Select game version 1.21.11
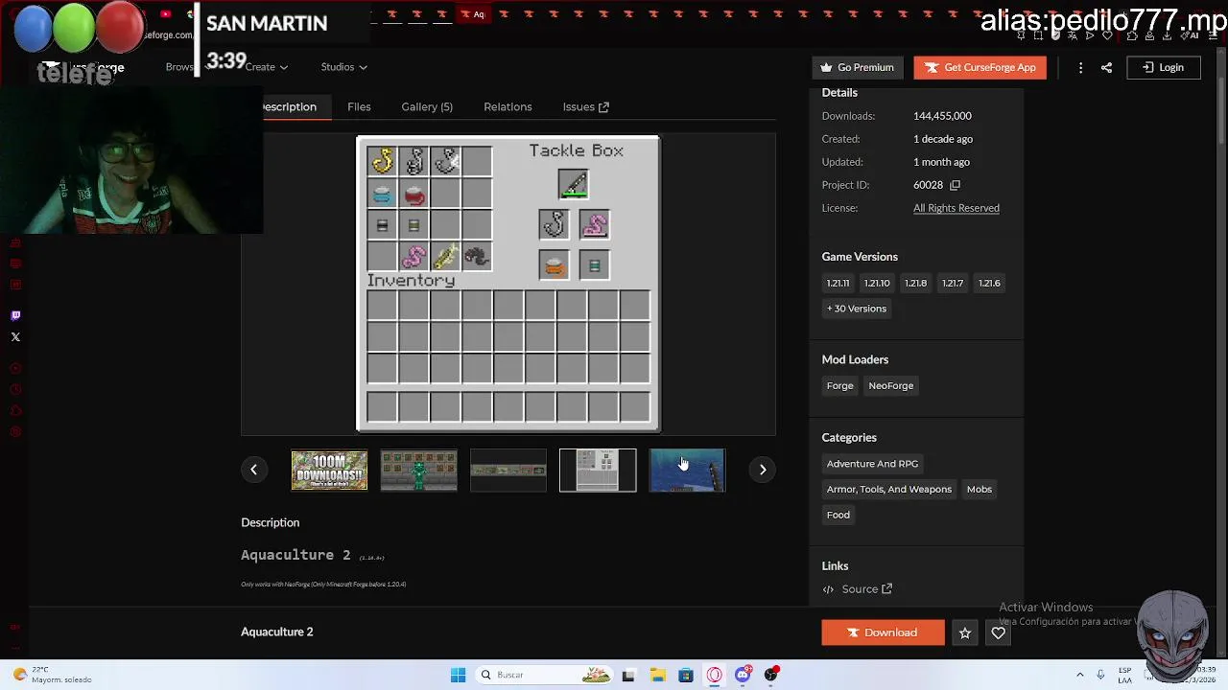1228x690 pixels. [x=838, y=283]
